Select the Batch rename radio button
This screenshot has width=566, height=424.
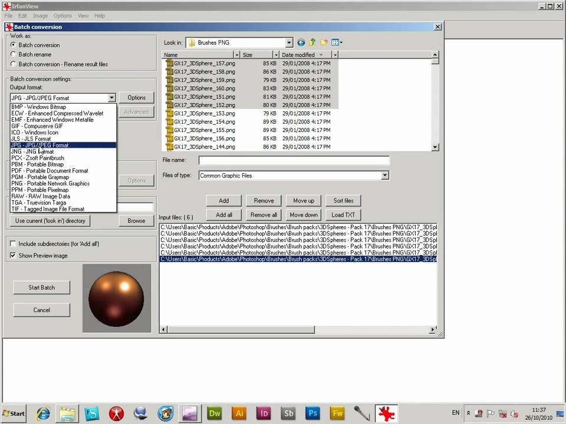[13, 54]
